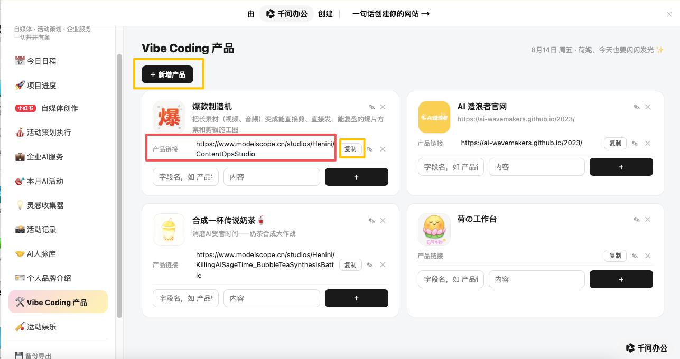Edit the 荷の工作台 card pencil icon

637,220
